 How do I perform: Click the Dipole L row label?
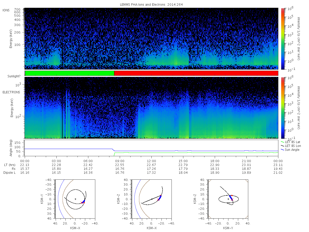pos(9,172)
